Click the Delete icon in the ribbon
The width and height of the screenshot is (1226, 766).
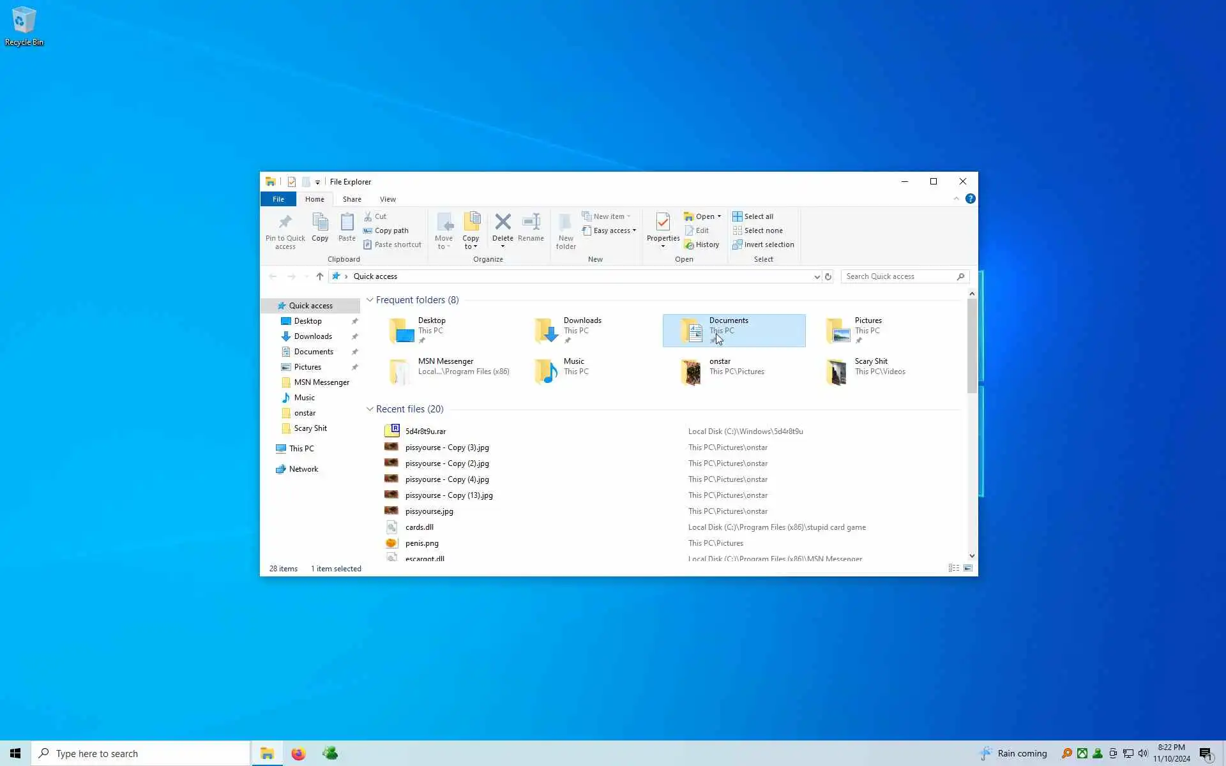point(503,222)
